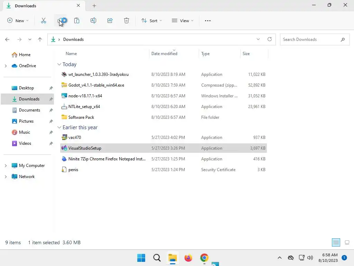This screenshot has width=354, height=266.
Task: Open the See more three-dots menu
Action: point(208,20)
